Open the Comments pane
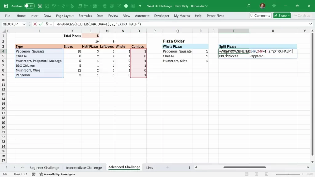The height and width of the screenshot is (177, 315). coord(260,15)
